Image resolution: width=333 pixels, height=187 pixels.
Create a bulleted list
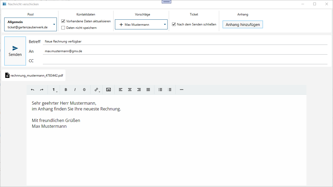(x=160, y=90)
